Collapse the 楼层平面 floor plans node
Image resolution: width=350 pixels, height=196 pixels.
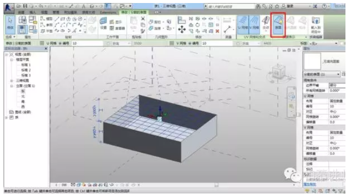12,60
